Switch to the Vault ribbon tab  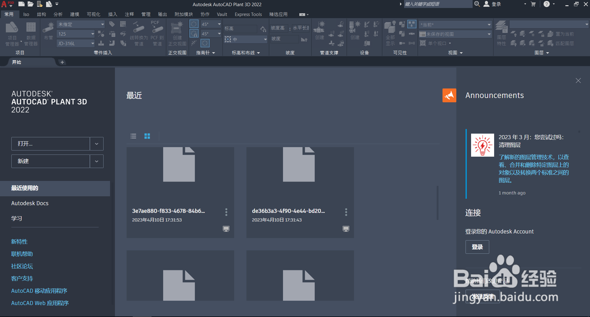222,14
